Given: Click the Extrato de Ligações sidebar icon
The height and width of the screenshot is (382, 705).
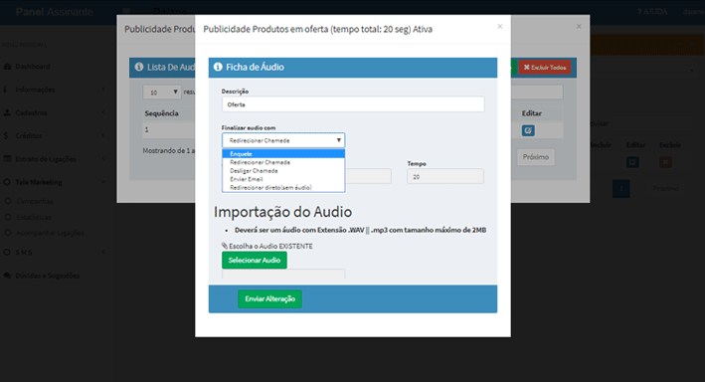Looking at the screenshot, I should [7, 159].
